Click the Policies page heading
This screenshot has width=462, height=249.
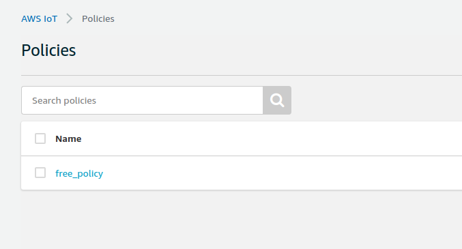[48, 50]
